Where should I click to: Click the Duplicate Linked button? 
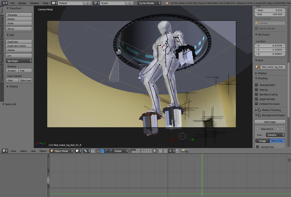pyautogui.click(x=19, y=46)
